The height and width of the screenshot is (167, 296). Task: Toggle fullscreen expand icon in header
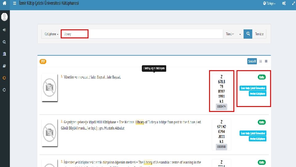[x=293, y=3]
